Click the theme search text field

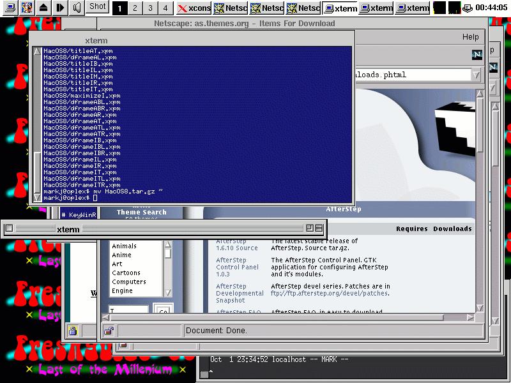tap(129, 310)
